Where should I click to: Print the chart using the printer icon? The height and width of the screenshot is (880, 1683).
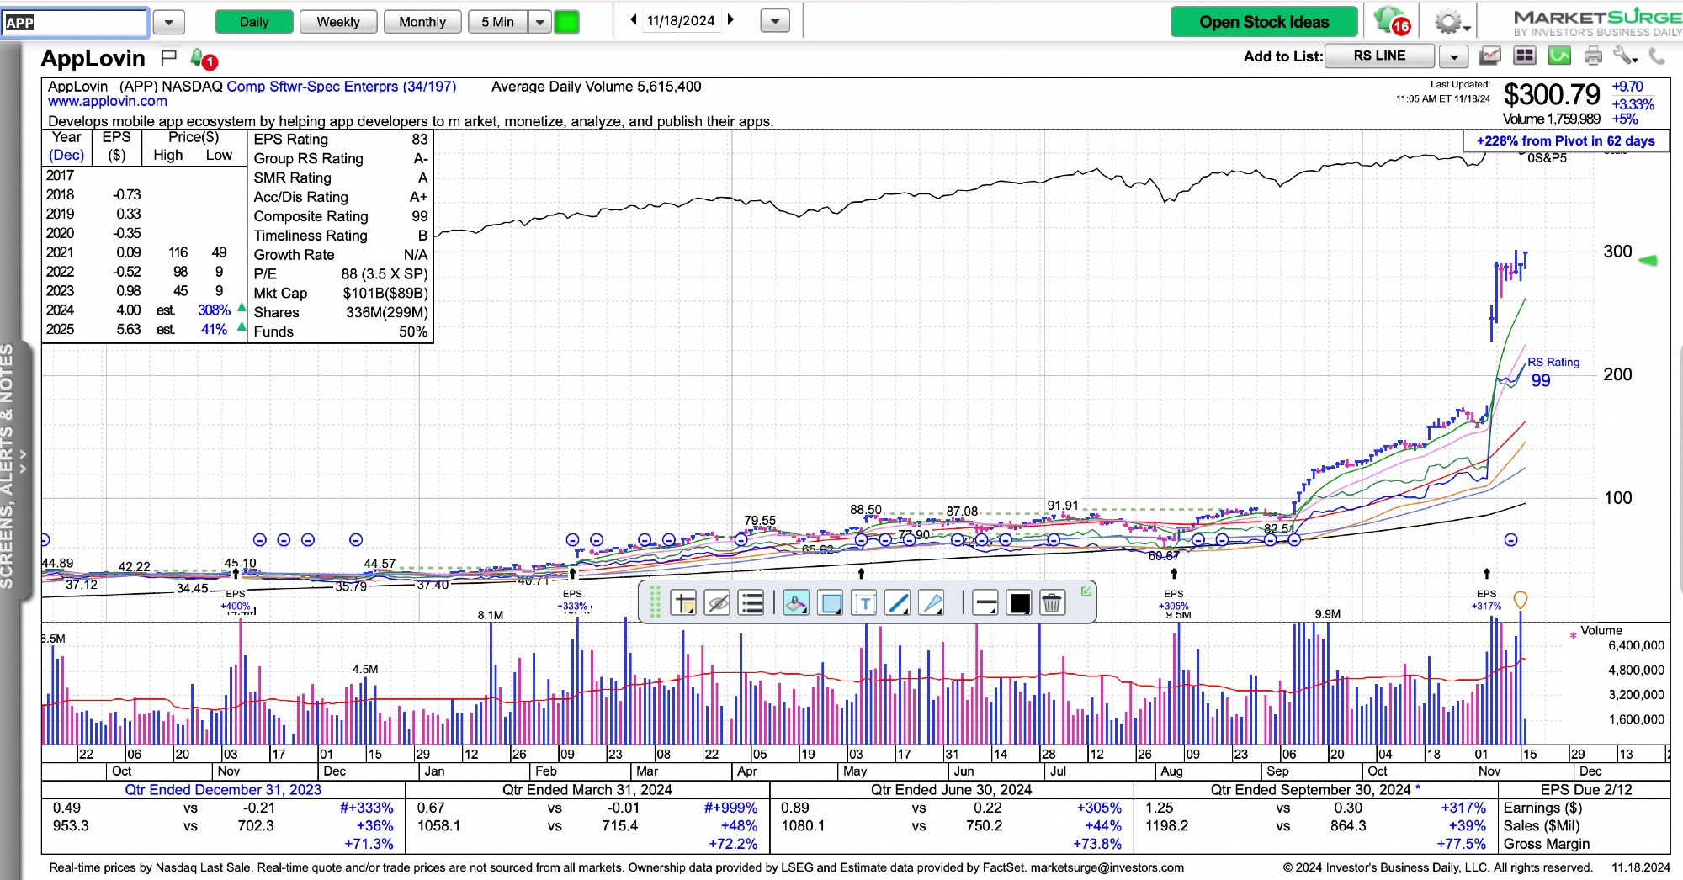tap(1593, 56)
